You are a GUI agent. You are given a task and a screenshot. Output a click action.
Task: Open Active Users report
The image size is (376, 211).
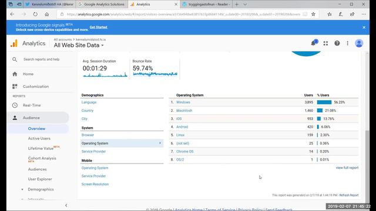pos(39,138)
